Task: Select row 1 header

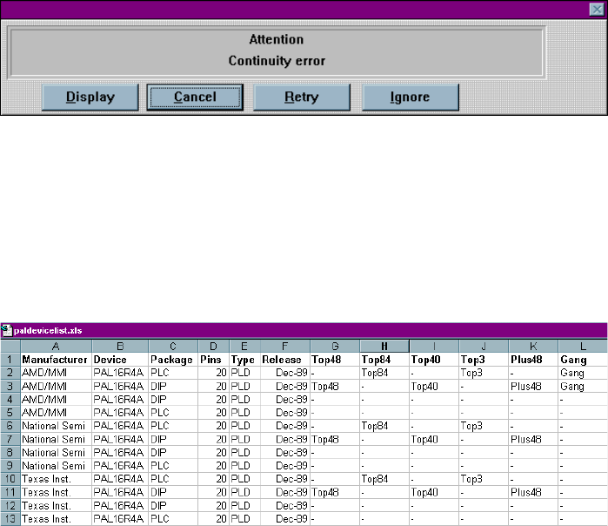Action: pyautogui.click(x=10, y=360)
